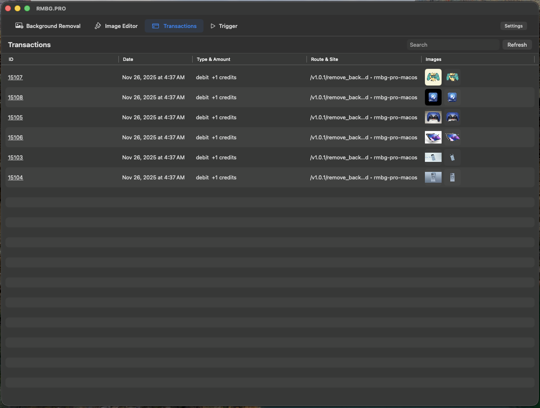Open the Settings button
This screenshot has width=540, height=408.
513,26
